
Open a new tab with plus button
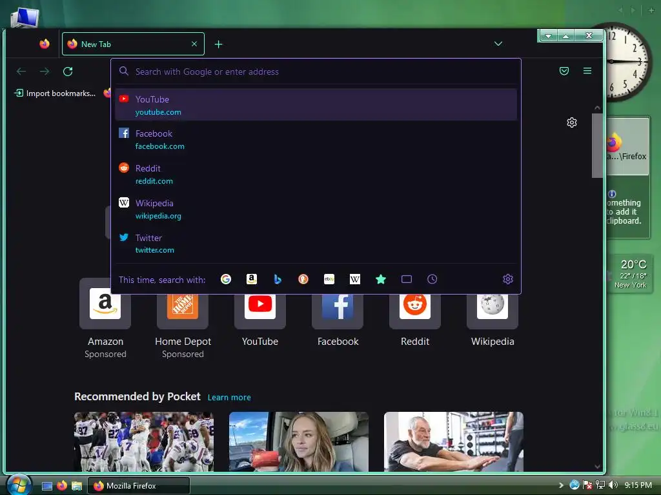218,44
